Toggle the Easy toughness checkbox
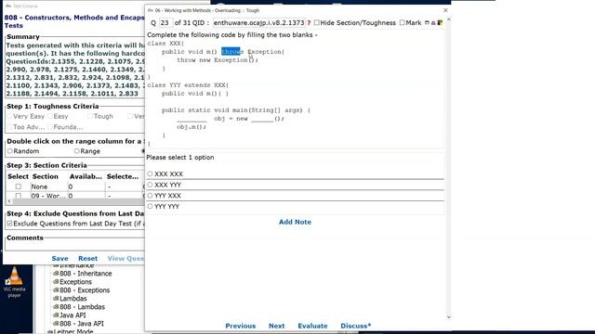595x334 pixels. coord(49,116)
